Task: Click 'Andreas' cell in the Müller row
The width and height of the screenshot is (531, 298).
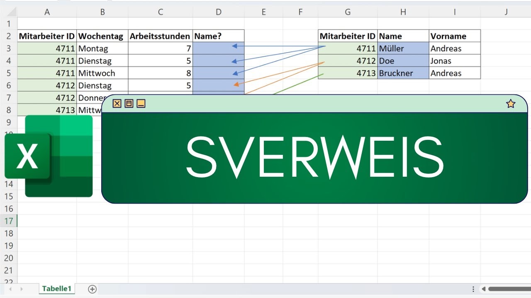Action: pos(455,48)
